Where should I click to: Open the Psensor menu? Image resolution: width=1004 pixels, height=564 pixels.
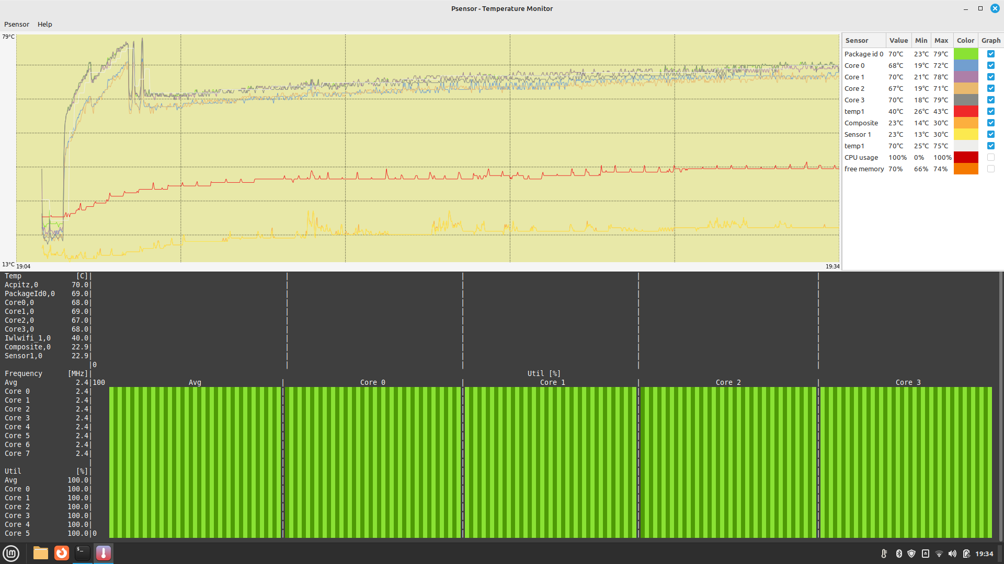tap(17, 24)
